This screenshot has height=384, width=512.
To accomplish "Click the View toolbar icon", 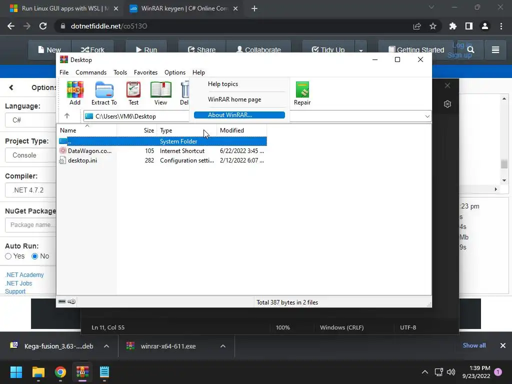I will pyautogui.click(x=160, y=93).
